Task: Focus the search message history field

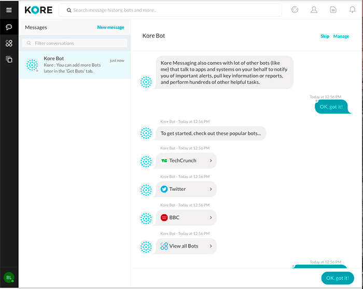Action: [x=171, y=10]
